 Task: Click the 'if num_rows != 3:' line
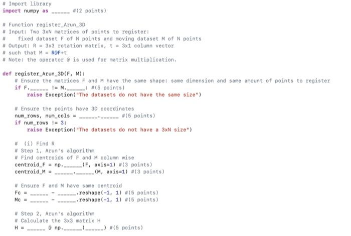(41, 123)
